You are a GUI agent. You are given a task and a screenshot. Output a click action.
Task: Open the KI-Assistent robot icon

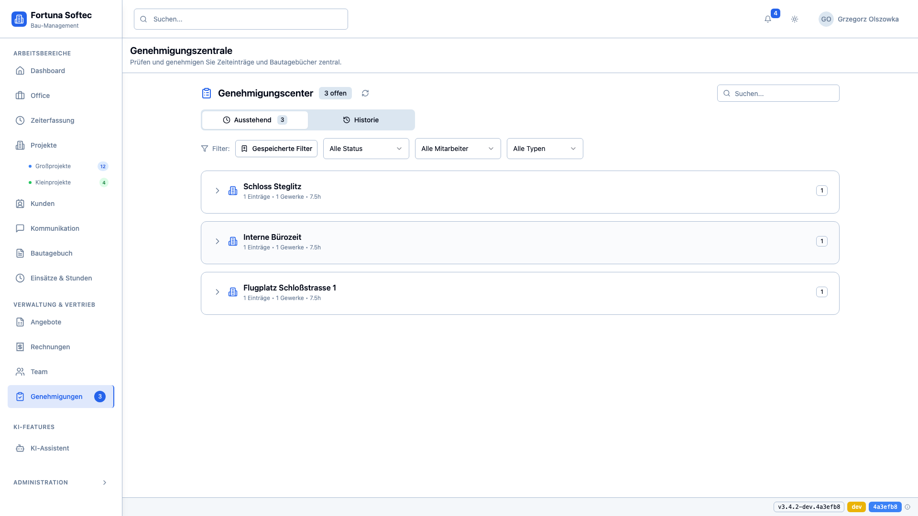click(x=20, y=448)
